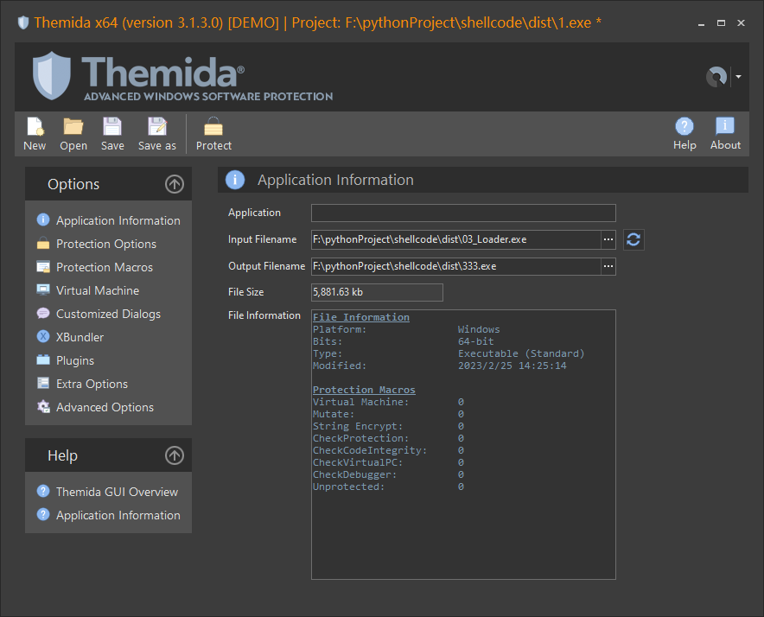Open a project with the Open folder icon

click(73, 127)
